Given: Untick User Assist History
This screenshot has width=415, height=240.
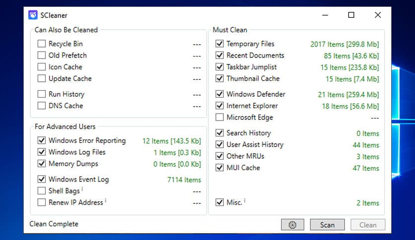Looking at the screenshot, I should coord(219,144).
